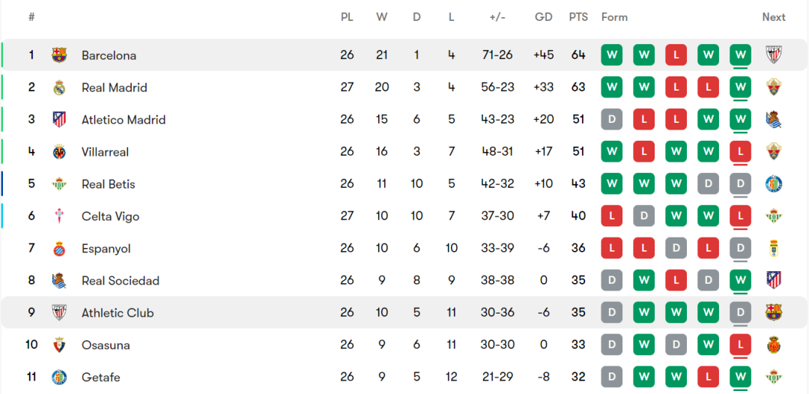Click the Celta Vigo crest icon
Screen dimensions: 809x394
coord(59,216)
